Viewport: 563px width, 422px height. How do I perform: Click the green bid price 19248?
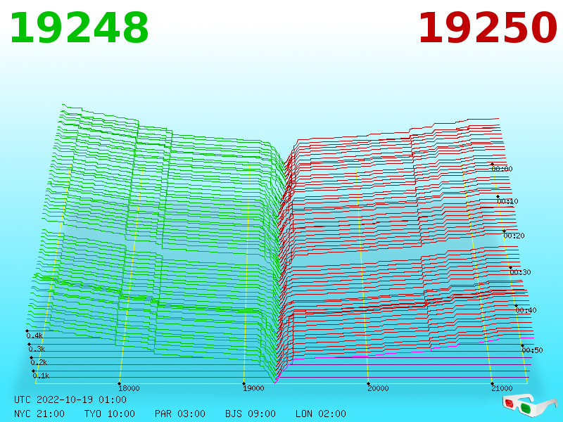coord(80,28)
